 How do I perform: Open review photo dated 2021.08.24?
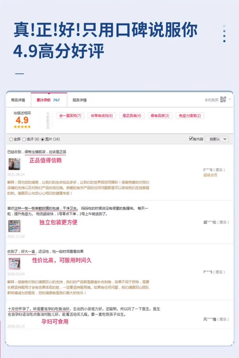point(14,164)
